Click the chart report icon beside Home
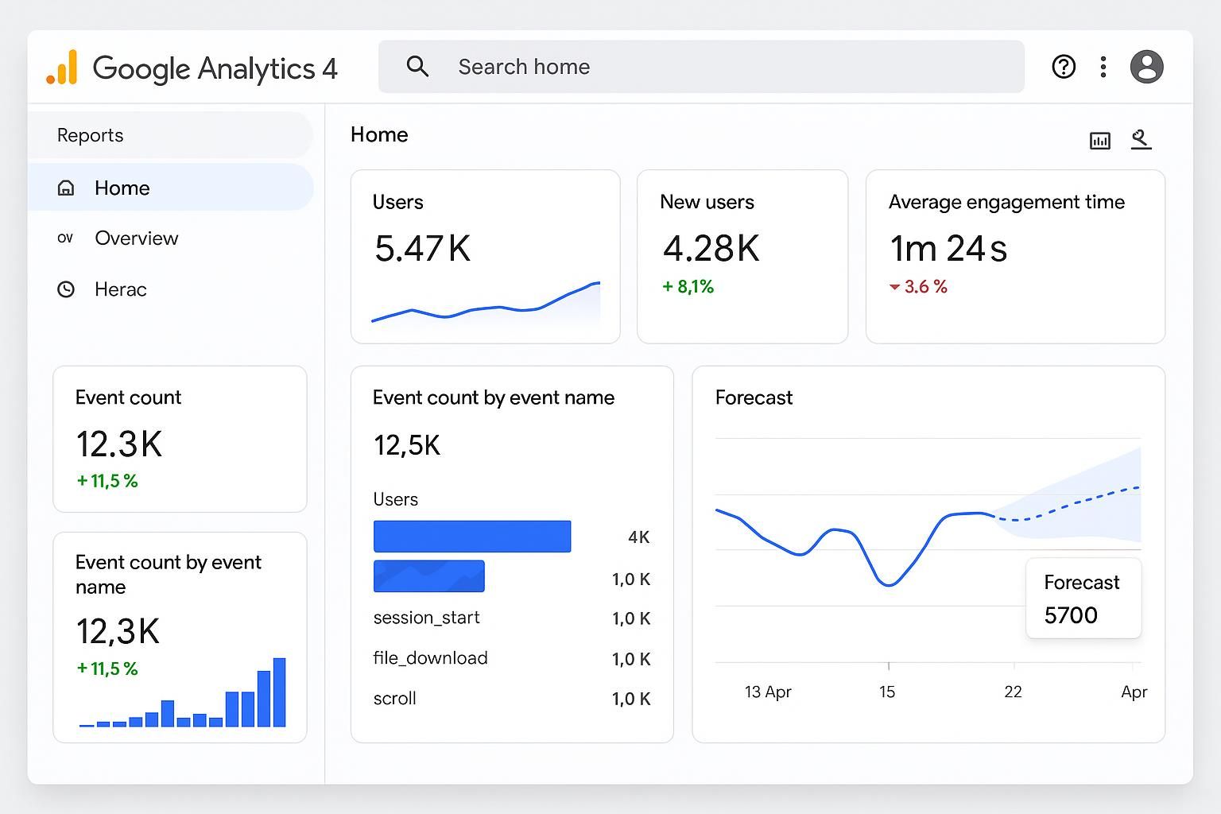 (x=1100, y=141)
